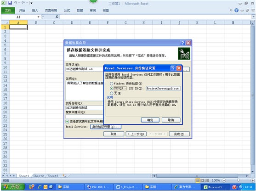
Task: Switch to the 页面布局 ribbon tab
Action: tap(51, 11)
